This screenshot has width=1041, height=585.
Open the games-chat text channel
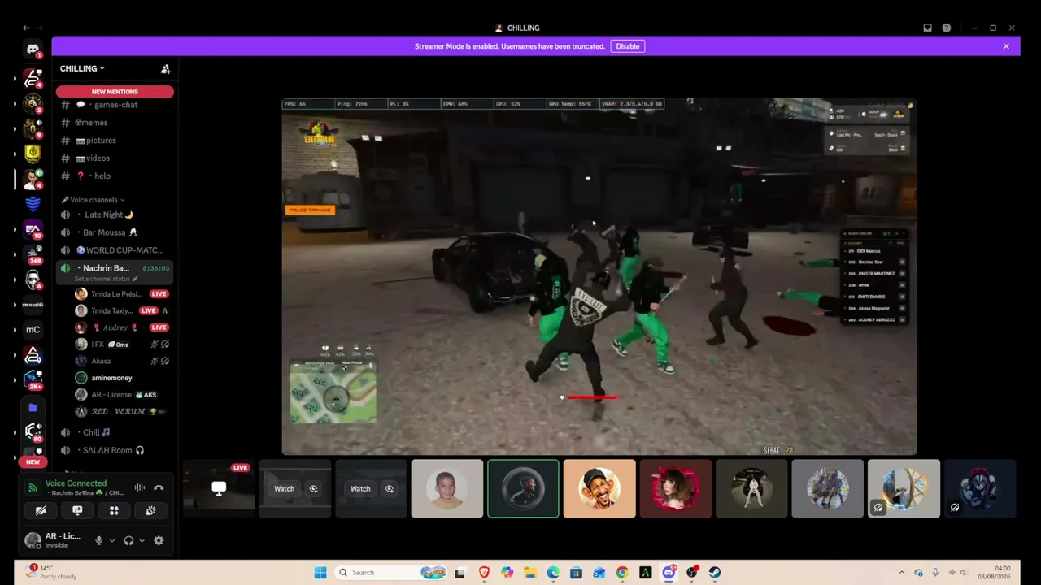click(x=115, y=105)
